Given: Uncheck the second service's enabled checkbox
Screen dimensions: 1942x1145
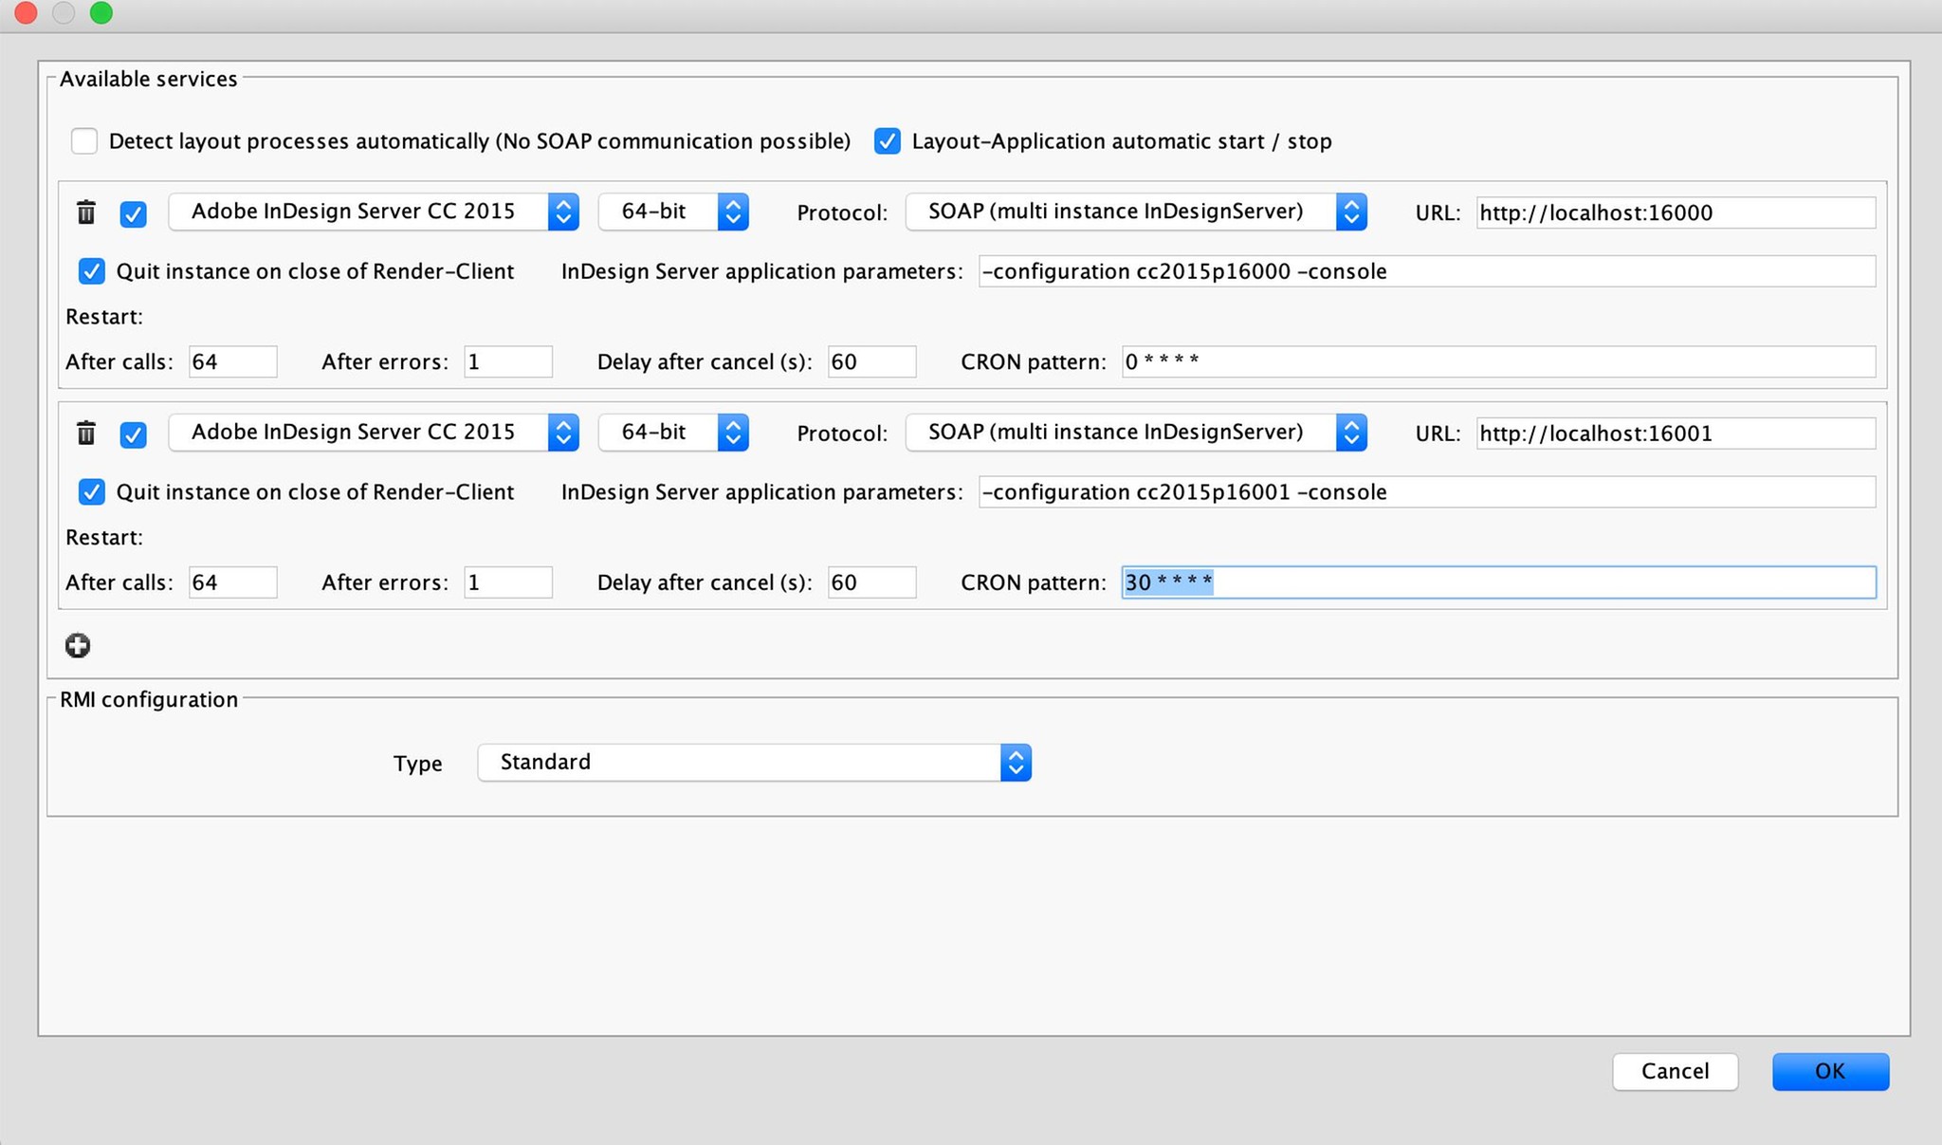Looking at the screenshot, I should click(x=134, y=434).
